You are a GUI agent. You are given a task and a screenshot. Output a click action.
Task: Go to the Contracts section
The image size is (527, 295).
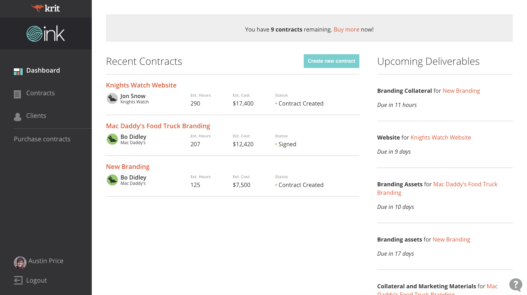point(40,93)
